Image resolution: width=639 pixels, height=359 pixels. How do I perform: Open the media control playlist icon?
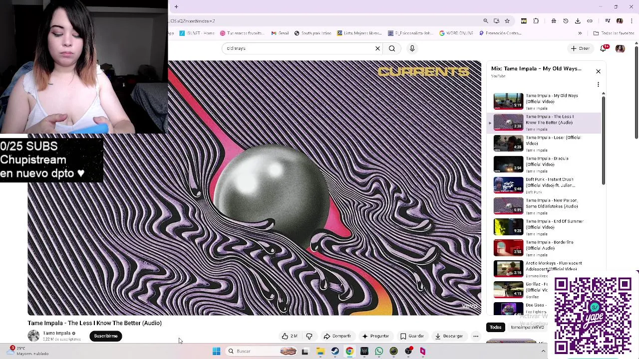608,21
